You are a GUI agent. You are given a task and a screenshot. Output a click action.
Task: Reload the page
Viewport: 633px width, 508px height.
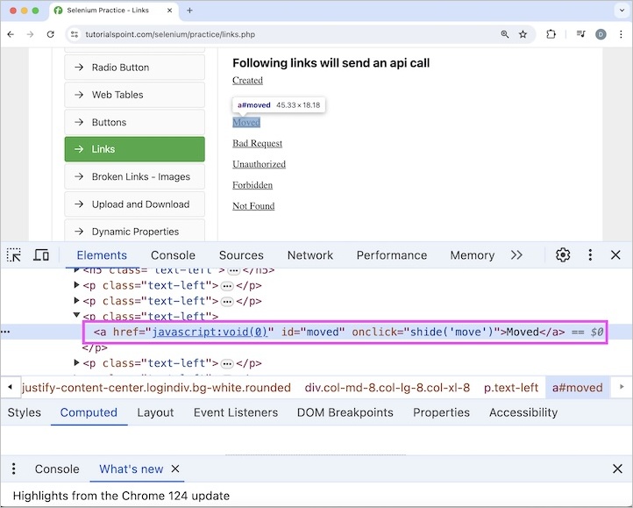click(51, 34)
